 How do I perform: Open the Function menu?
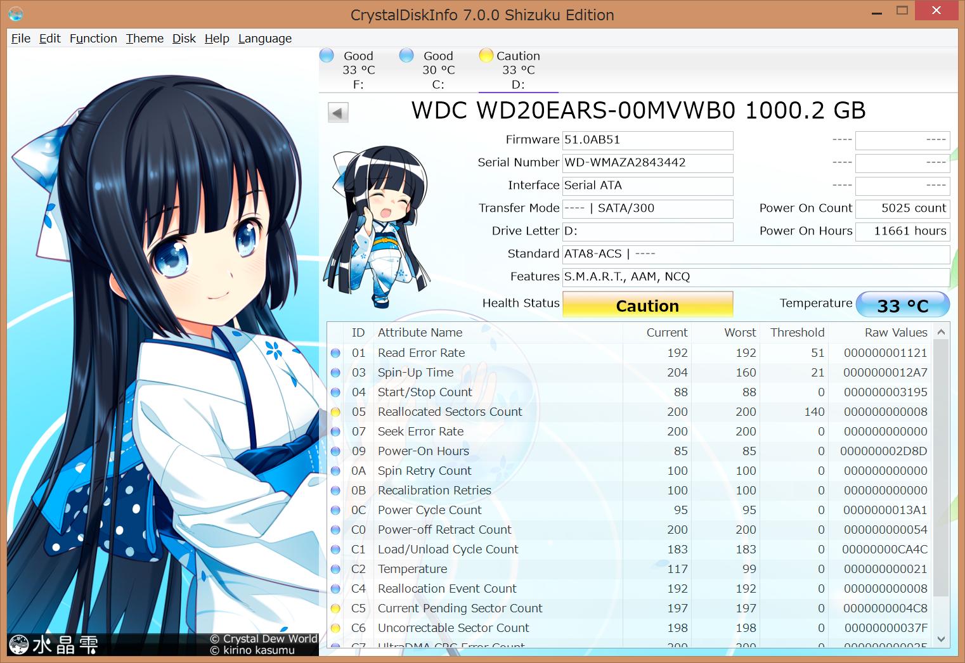coord(93,38)
